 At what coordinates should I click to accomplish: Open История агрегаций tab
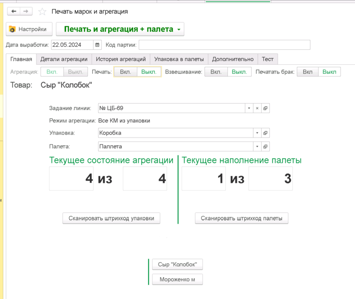[121, 59]
